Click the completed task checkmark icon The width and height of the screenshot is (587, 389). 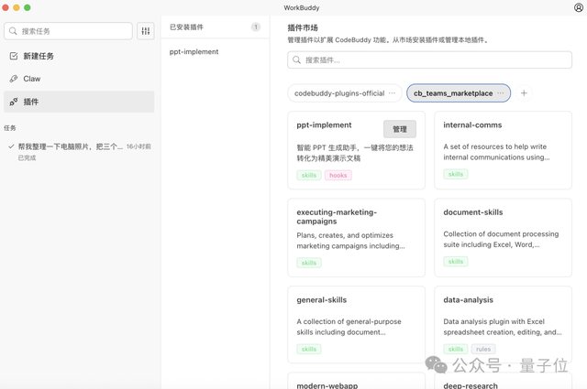[11, 146]
